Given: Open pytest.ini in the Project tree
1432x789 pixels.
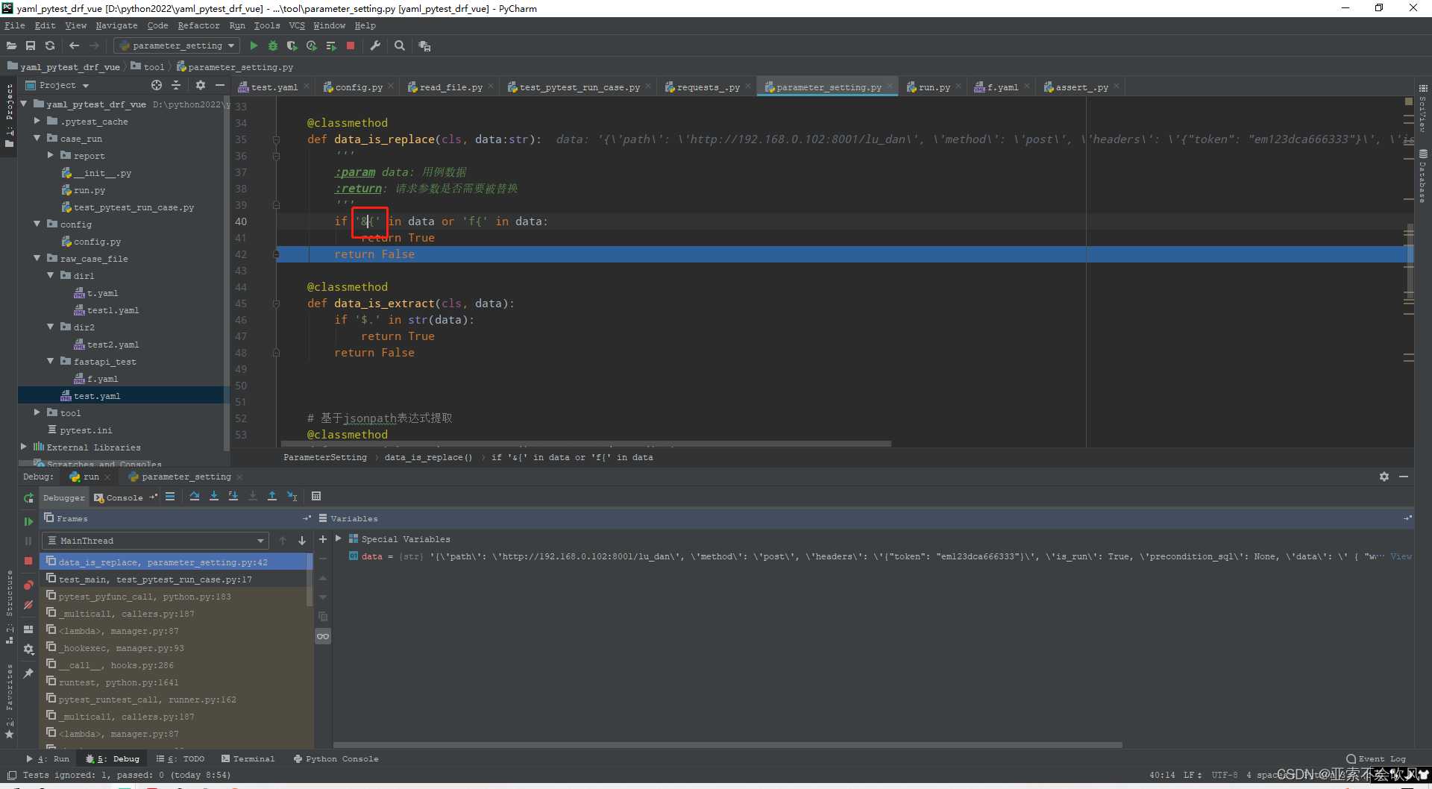Looking at the screenshot, I should (86, 430).
